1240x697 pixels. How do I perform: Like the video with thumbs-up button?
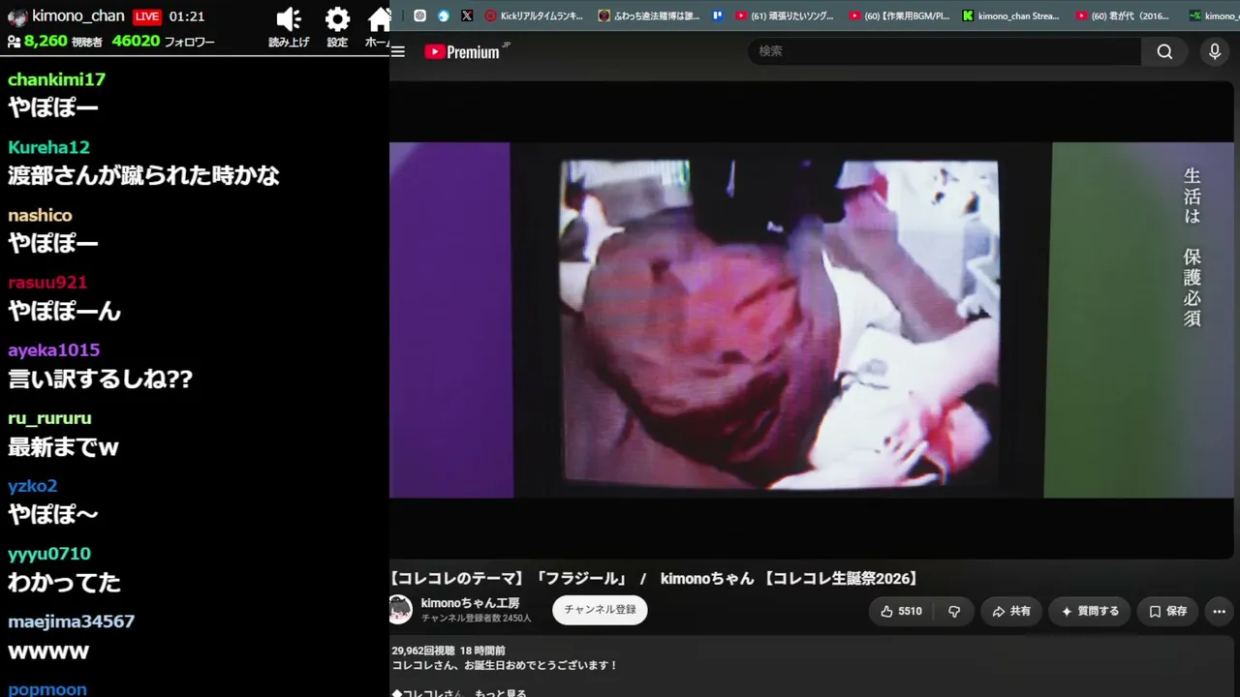coord(901,611)
